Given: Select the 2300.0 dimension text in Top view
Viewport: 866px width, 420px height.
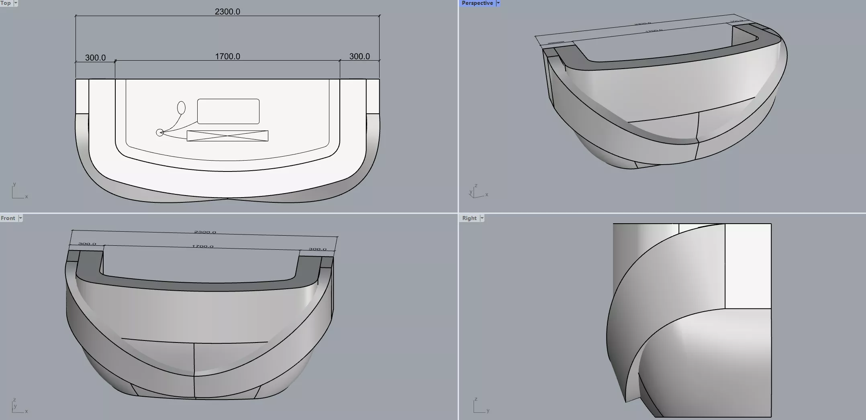Looking at the screenshot, I should (x=227, y=12).
